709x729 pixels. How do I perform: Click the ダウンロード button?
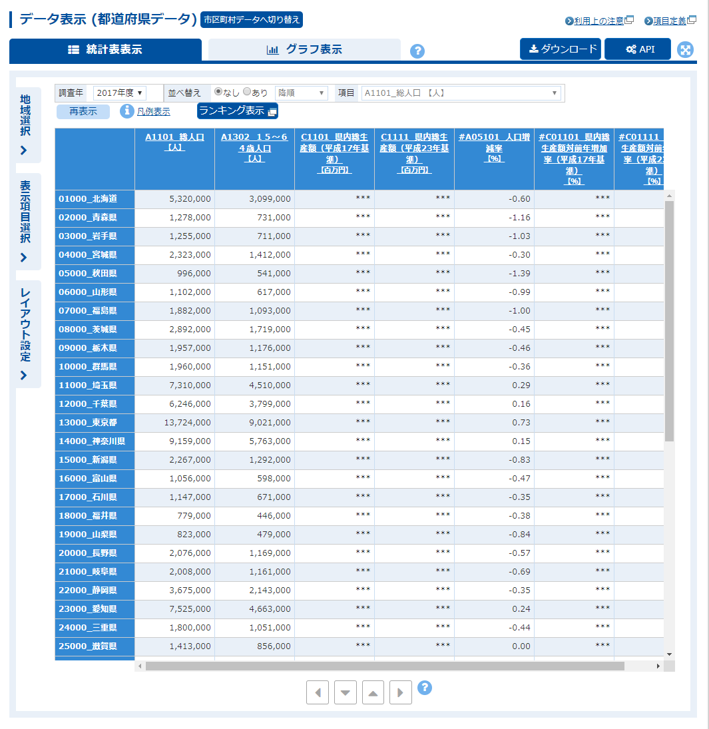click(x=561, y=49)
